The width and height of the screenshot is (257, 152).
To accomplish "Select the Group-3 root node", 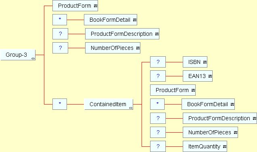I will [18, 55].
